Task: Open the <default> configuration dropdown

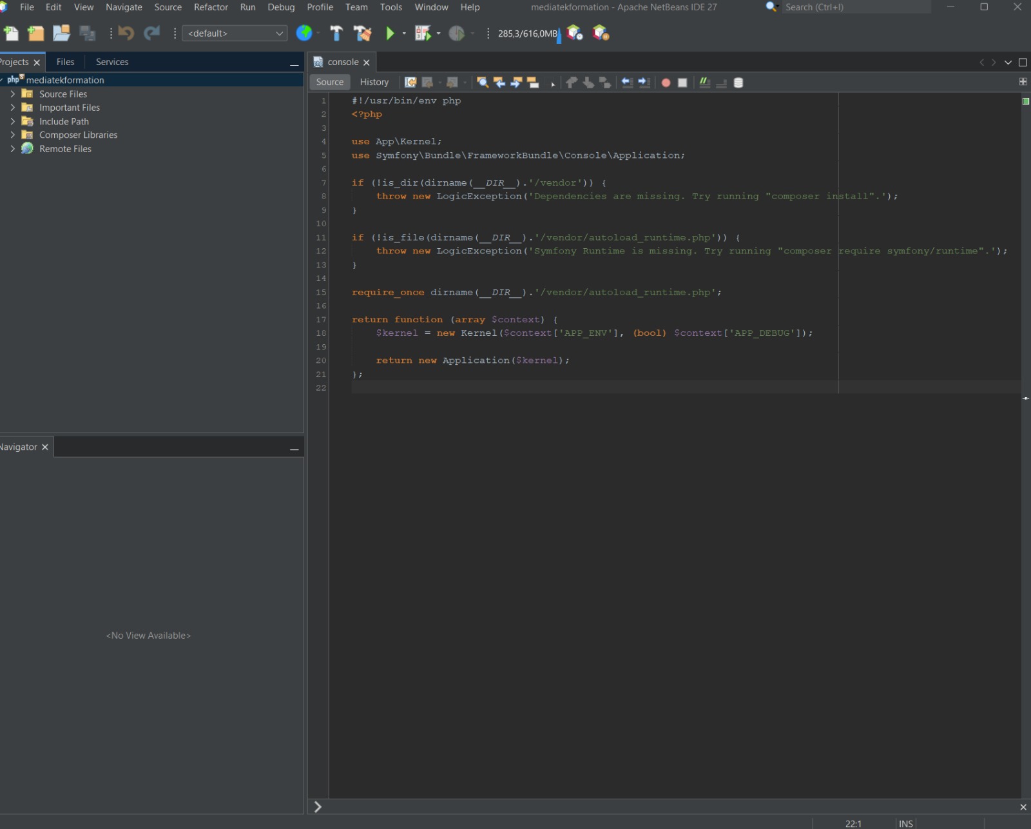Action: 235,34
